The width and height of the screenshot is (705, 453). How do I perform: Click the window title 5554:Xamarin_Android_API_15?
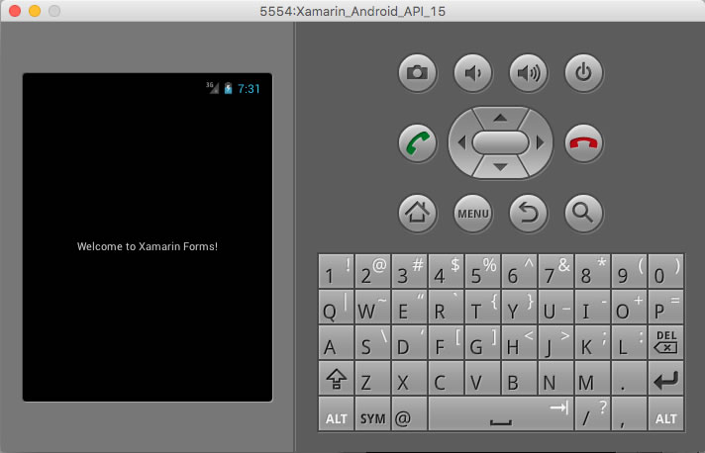pos(352,11)
